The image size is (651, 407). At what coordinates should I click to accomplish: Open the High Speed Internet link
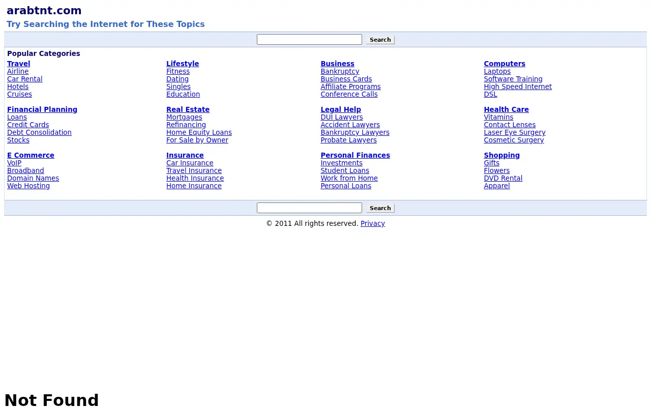518,86
